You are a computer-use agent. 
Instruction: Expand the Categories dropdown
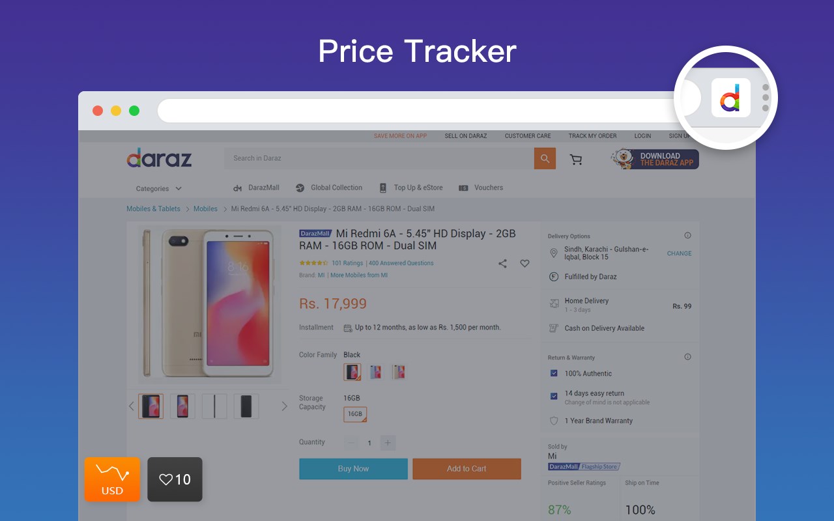[159, 189]
